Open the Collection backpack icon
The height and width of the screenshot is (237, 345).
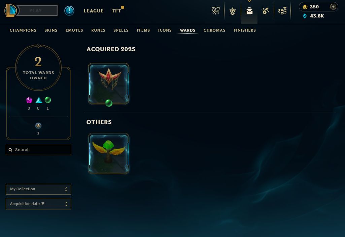(x=249, y=11)
